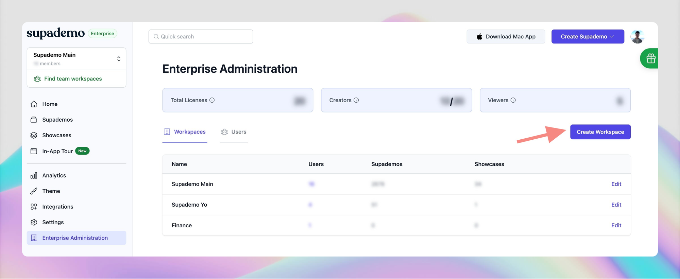
Task: Open user count for Finance
Action: pos(310,225)
